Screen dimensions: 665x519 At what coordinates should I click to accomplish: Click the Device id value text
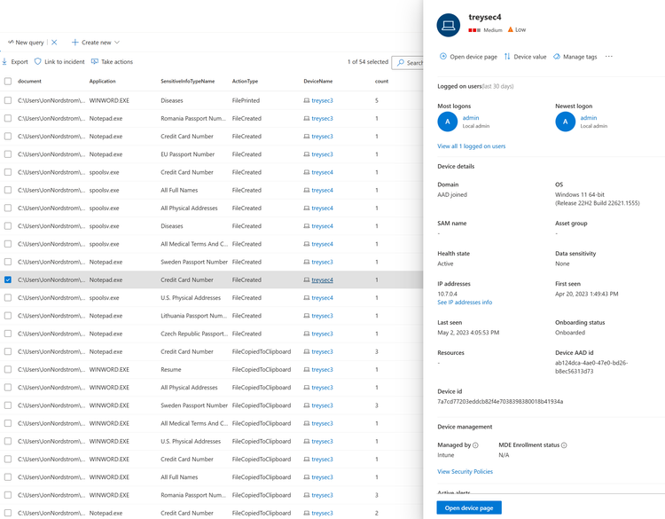click(x=500, y=402)
